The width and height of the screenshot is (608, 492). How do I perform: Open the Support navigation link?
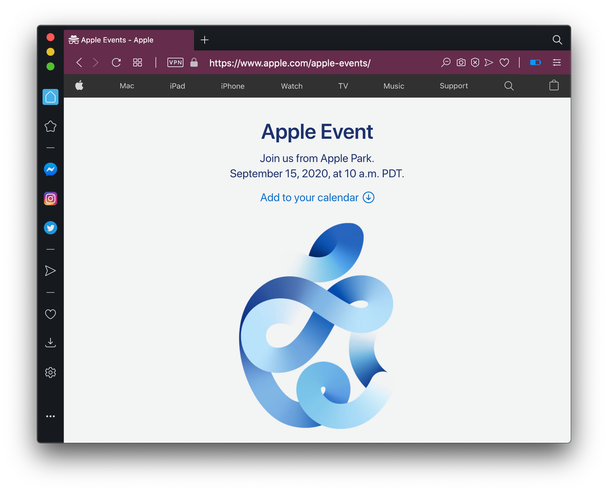(x=454, y=86)
